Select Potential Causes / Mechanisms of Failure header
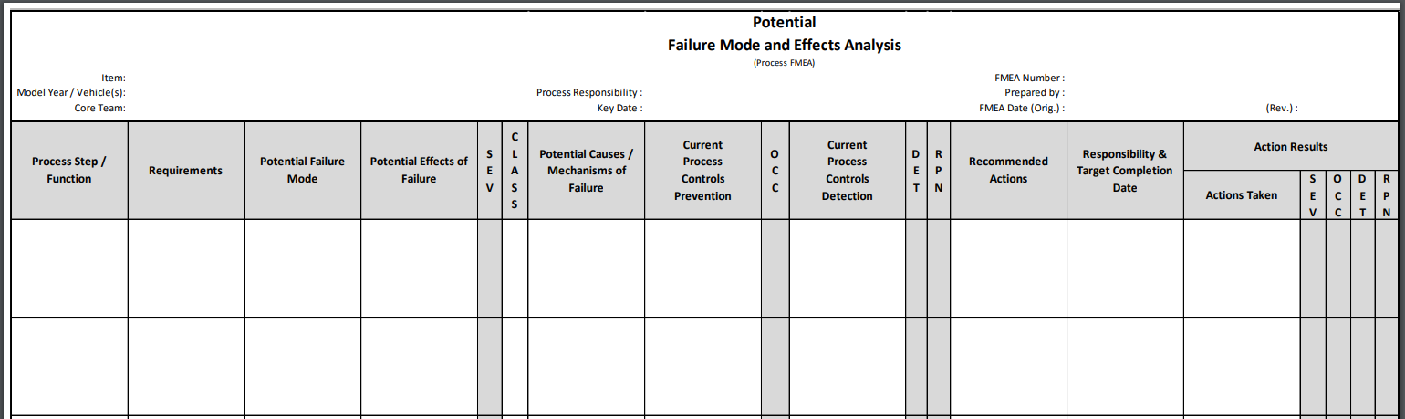This screenshot has width=1405, height=419. pos(587,170)
